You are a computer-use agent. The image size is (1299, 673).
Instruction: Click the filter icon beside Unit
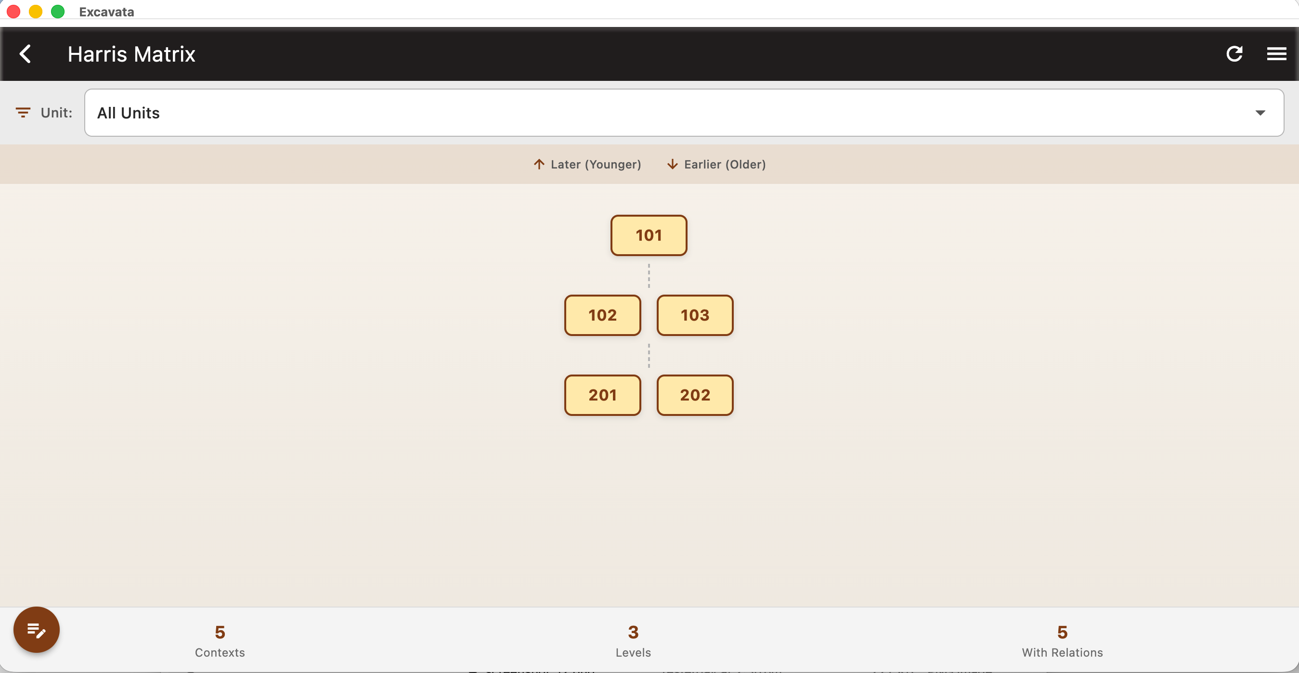click(23, 113)
